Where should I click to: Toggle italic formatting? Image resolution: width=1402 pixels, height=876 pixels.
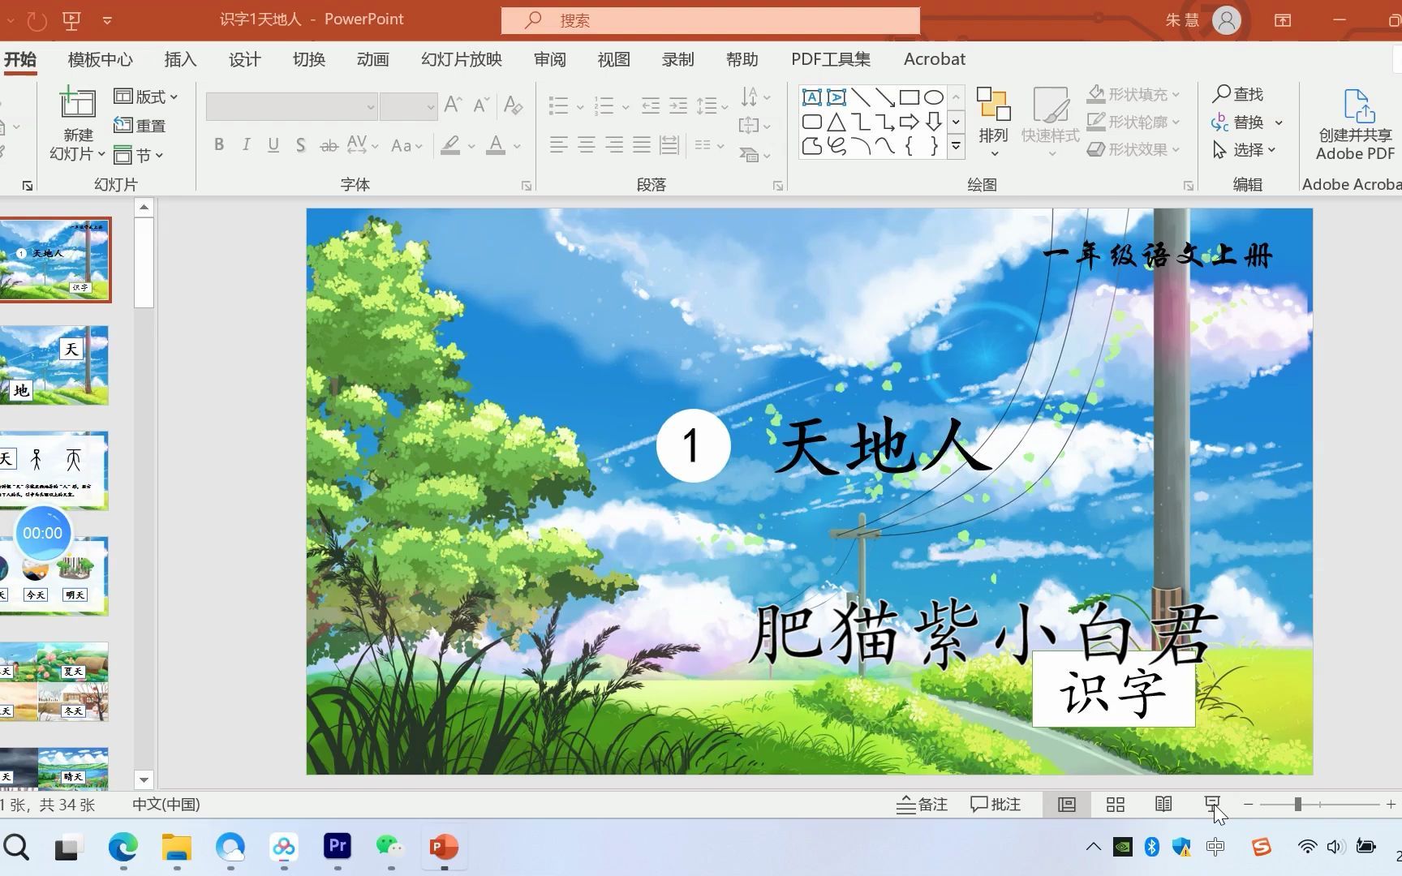point(246,145)
